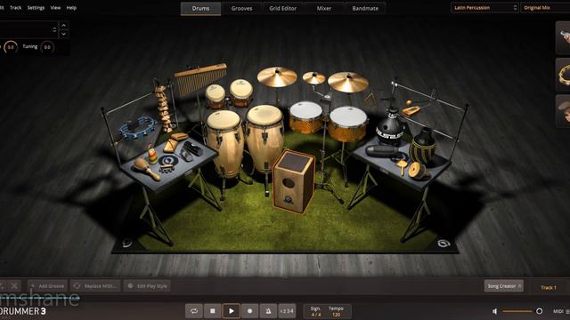Select the right bongo drum
Image resolution: width=570 pixels, height=320 pixels.
pos(241,92)
